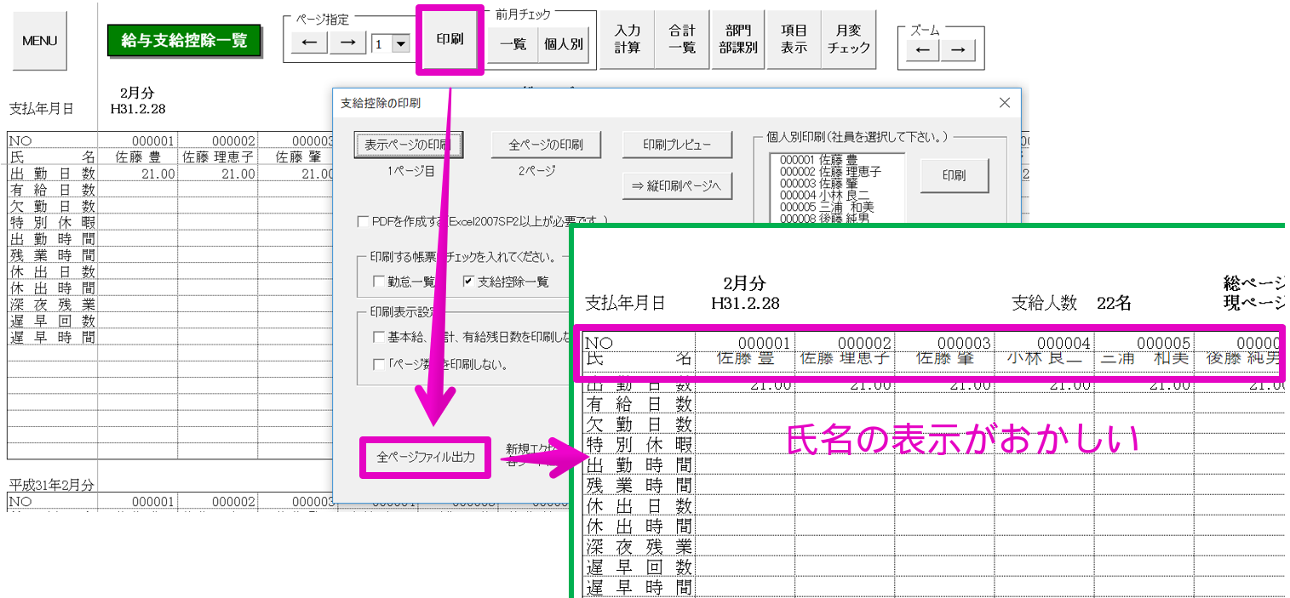Uncheck the 支給控除一覧 checkbox
This screenshot has width=1290, height=598.
coord(468,282)
